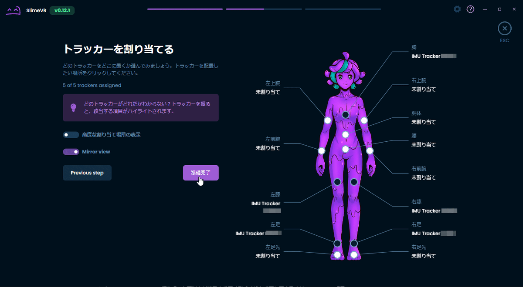Click the right wrist tracker circle
Viewport: 523px width, 287px height.
[370, 150]
